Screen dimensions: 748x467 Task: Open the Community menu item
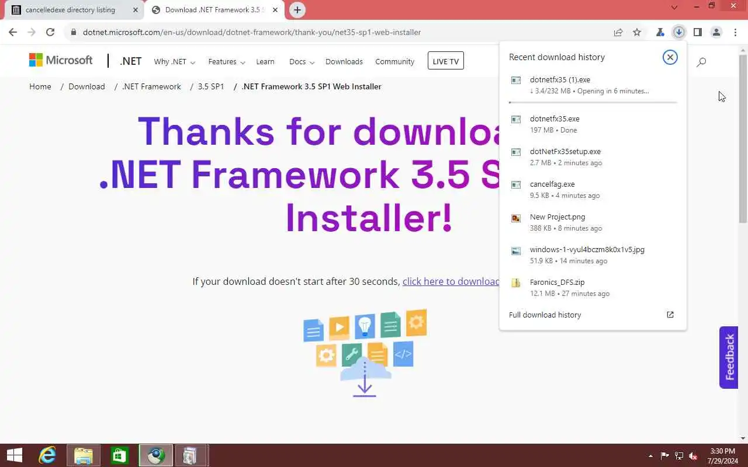tap(394, 61)
